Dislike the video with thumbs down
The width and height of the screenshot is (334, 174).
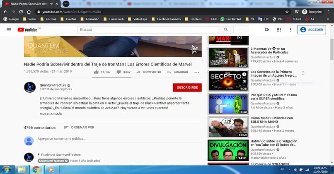pos(119,72)
